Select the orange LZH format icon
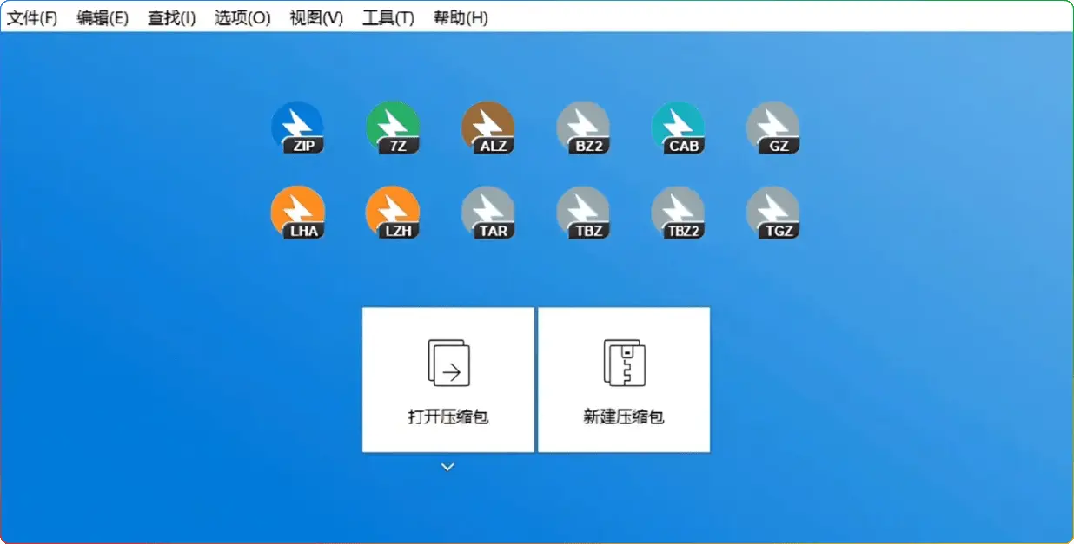This screenshot has height=544, width=1074. tap(393, 213)
